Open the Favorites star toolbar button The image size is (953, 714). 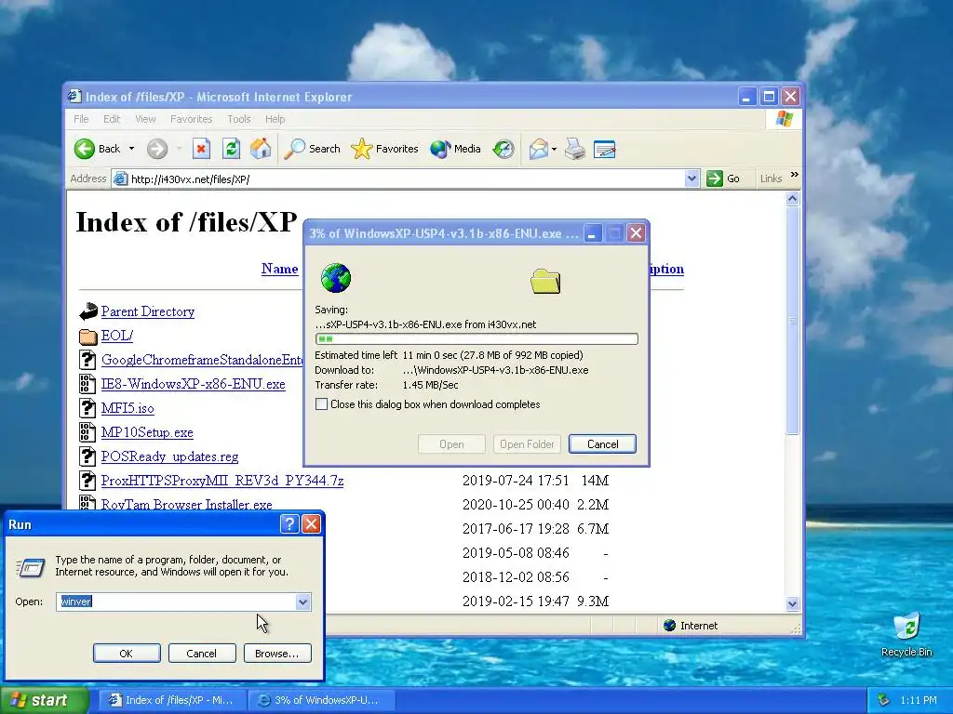coord(384,149)
